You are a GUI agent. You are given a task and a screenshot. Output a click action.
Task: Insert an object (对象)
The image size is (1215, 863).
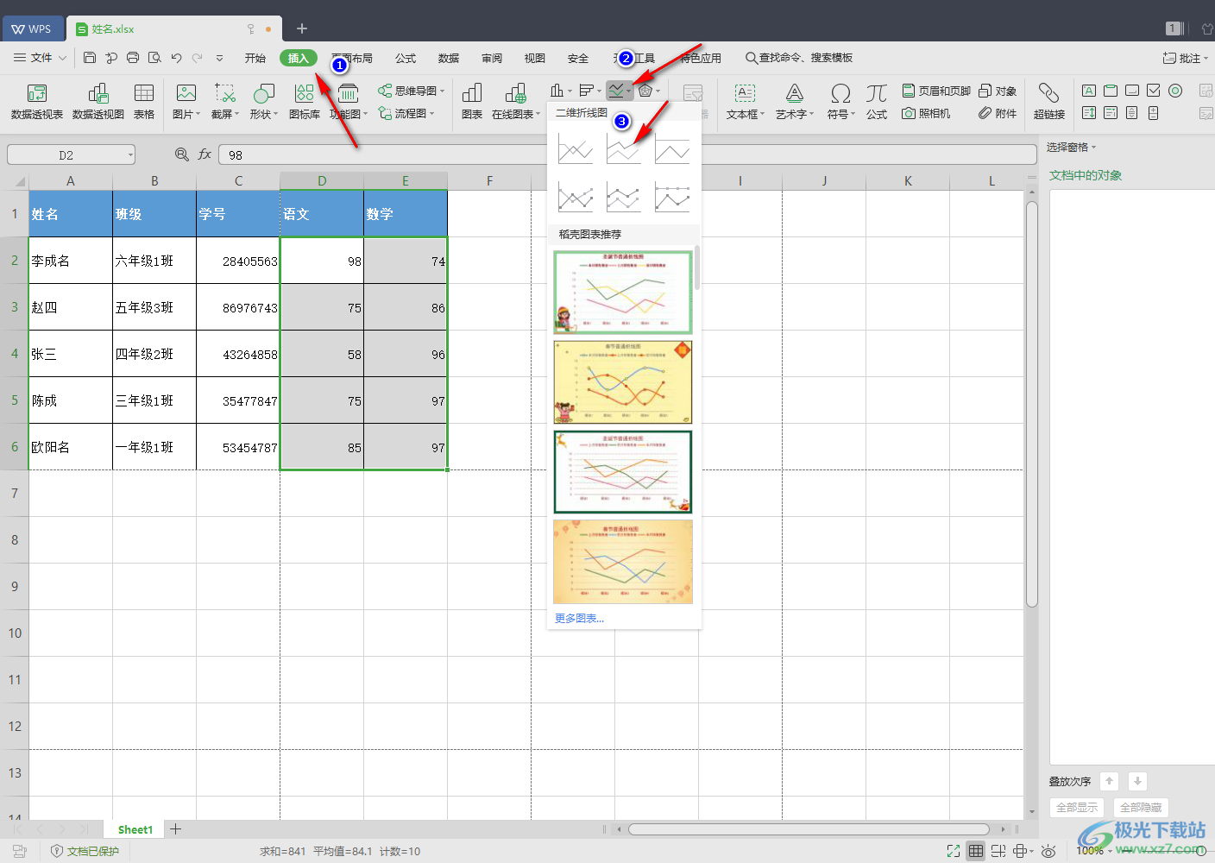pyautogui.click(x=998, y=91)
